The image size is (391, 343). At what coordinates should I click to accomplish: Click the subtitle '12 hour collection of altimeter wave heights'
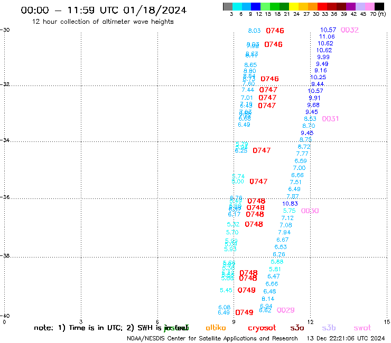pos(103,22)
